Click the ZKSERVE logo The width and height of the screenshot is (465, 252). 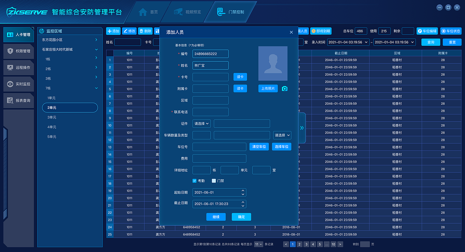[x=27, y=12]
